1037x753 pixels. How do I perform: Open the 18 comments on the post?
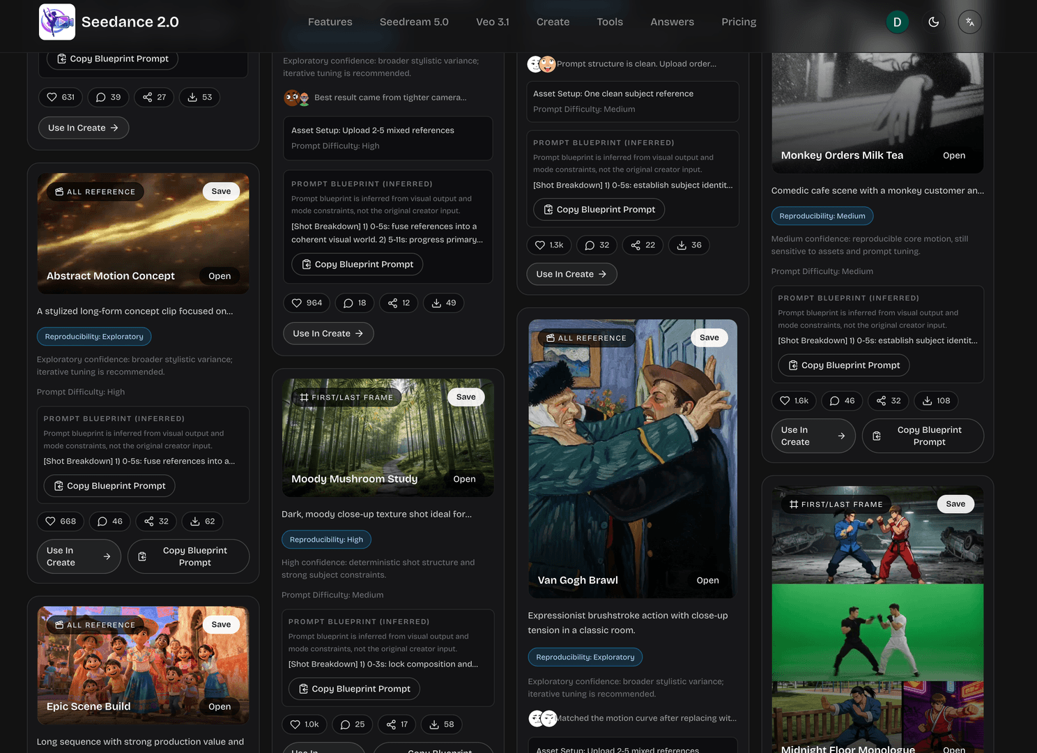(355, 303)
